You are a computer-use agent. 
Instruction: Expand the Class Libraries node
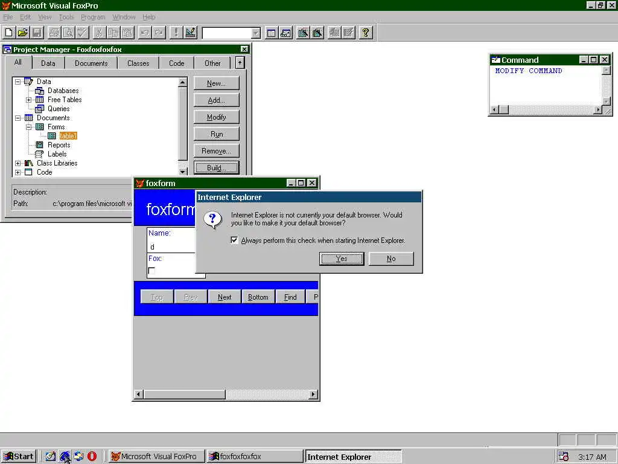point(18,163)
